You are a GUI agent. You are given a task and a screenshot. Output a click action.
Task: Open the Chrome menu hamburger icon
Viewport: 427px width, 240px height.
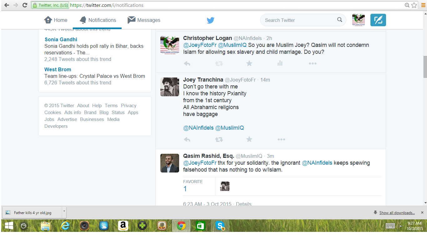423,5
